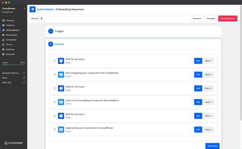The image size is (242, 149).
Task: Select Automations in the sidebar
Action: pos(12,30)
